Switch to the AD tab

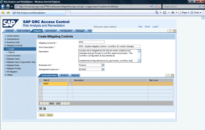(x=90, y=31)
